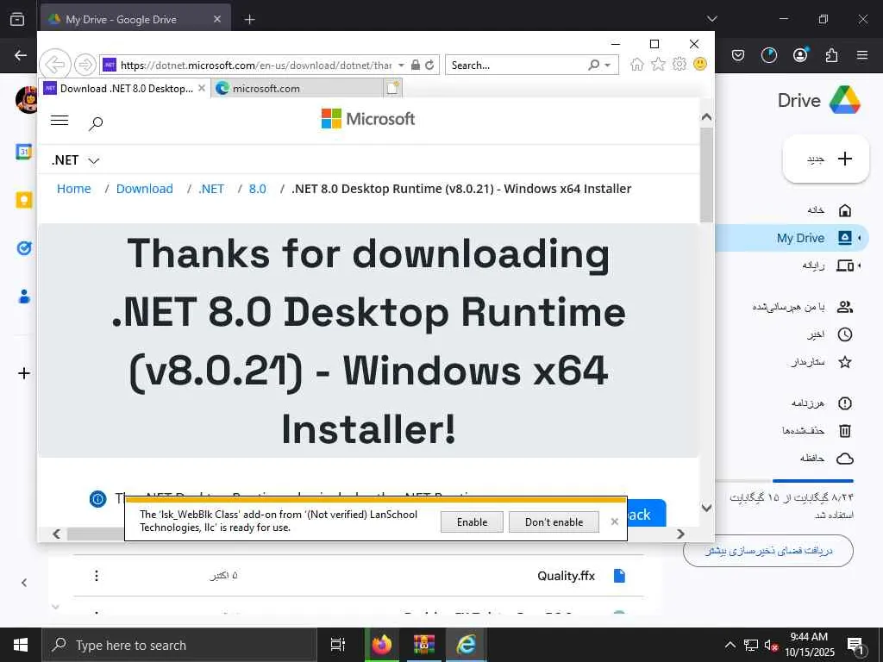Open Starred item with star icon
This screenshot has height=662, width=883.
point(821,362)
